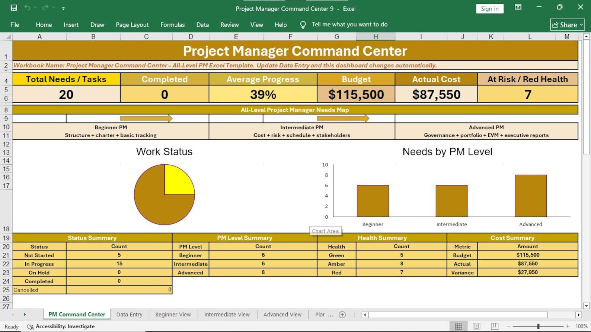Screen dimensions: 591x332
Task: Click the zoom slider handle
Action: [538, 326]
